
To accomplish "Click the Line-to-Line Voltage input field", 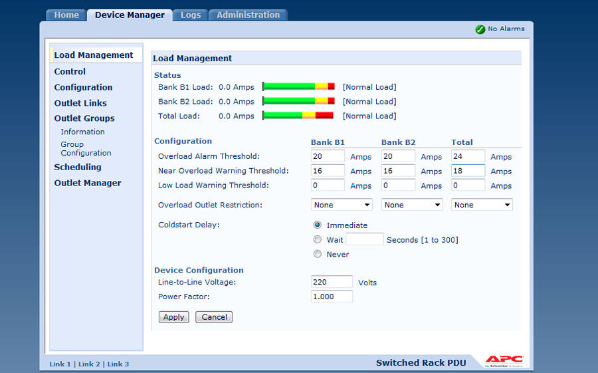I will pyautogui.click(x=332, y=282).
